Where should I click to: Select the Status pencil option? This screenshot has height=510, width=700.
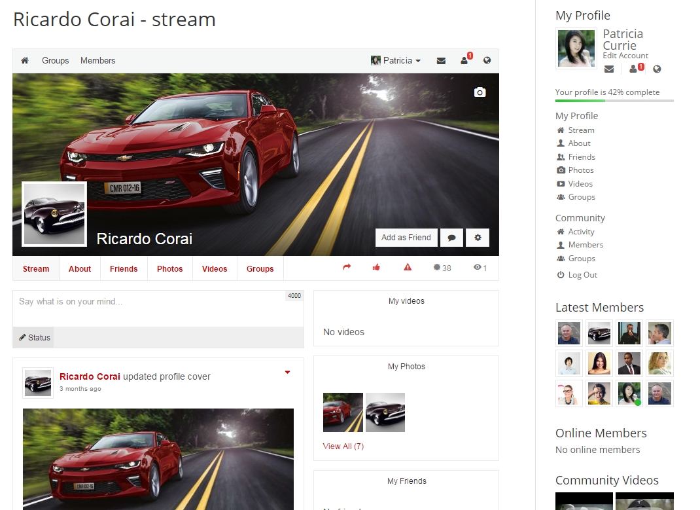(35, 338)
